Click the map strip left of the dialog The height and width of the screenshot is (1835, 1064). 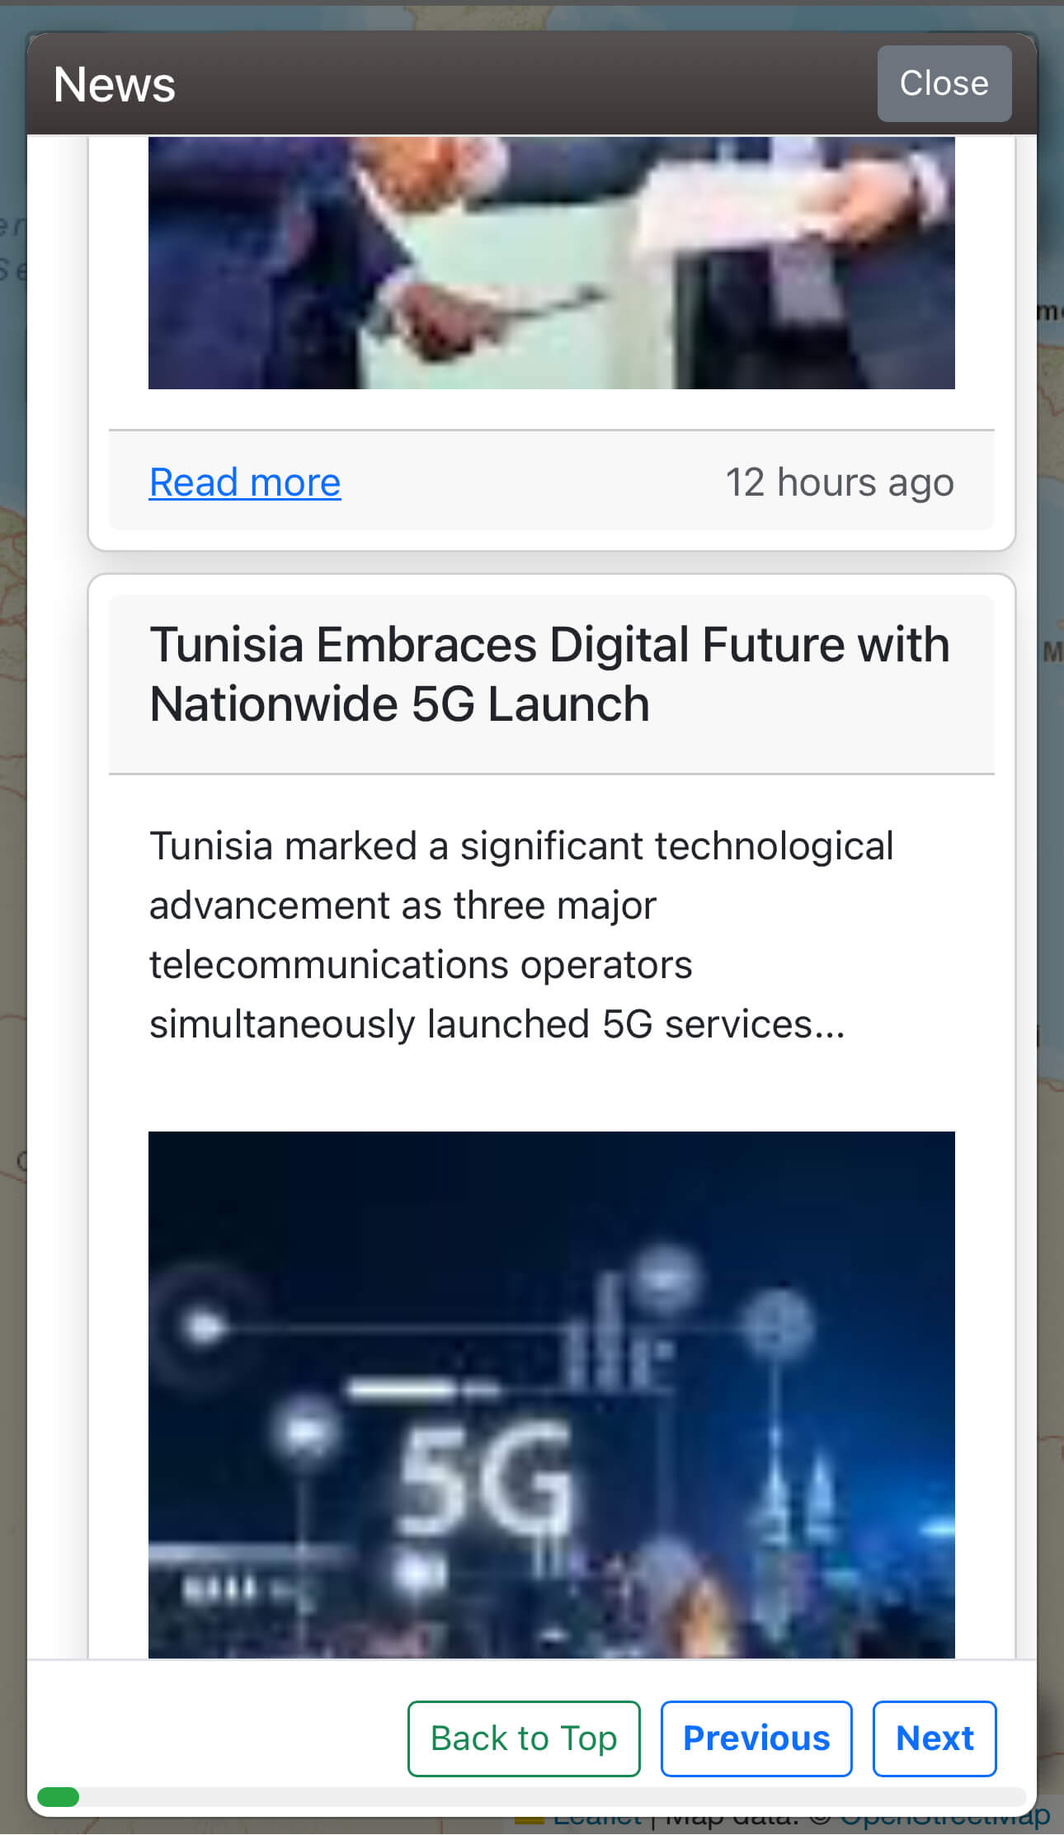tap(12, 825)
